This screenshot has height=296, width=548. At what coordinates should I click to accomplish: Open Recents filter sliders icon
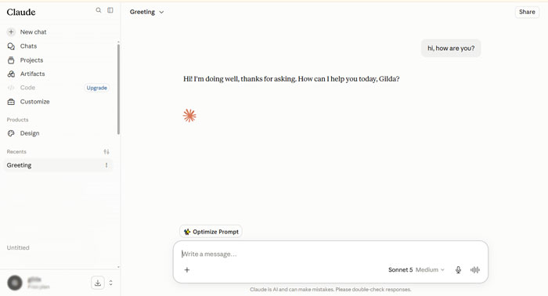point(106,152)
